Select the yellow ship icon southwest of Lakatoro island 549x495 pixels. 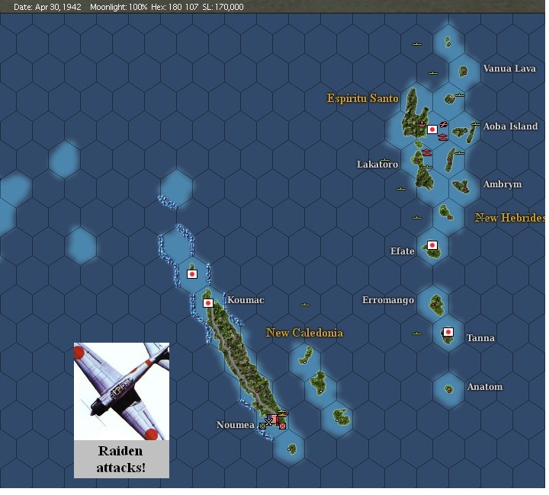pos(401,189)
